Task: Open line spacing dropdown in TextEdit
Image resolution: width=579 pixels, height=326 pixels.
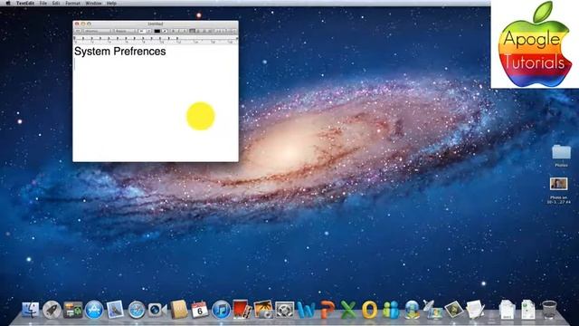Action: [220, 31]
